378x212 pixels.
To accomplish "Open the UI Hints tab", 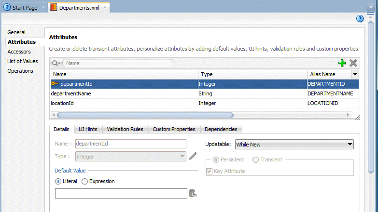I will (88, 129).
